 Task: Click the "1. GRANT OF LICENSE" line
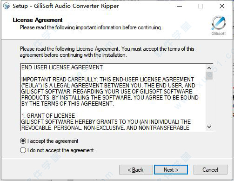tap(48, 116)
